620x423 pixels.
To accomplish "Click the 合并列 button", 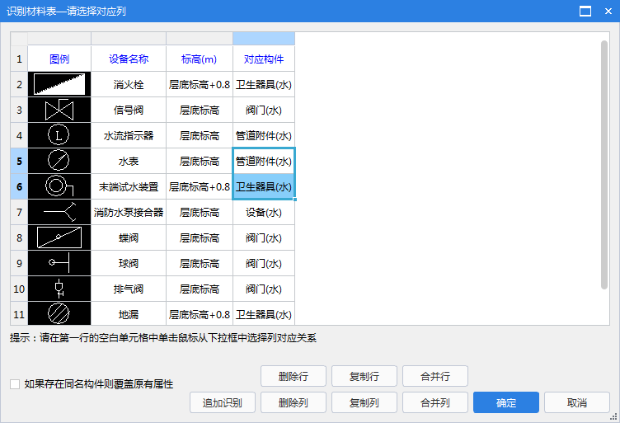I will (434, 402).
